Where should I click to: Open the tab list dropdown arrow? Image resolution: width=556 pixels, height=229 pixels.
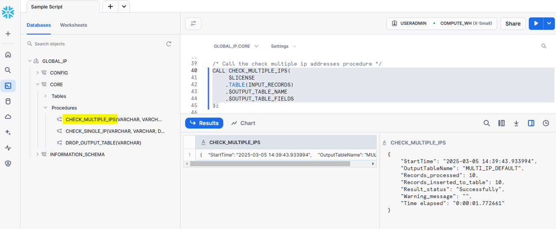click(124, 7)
